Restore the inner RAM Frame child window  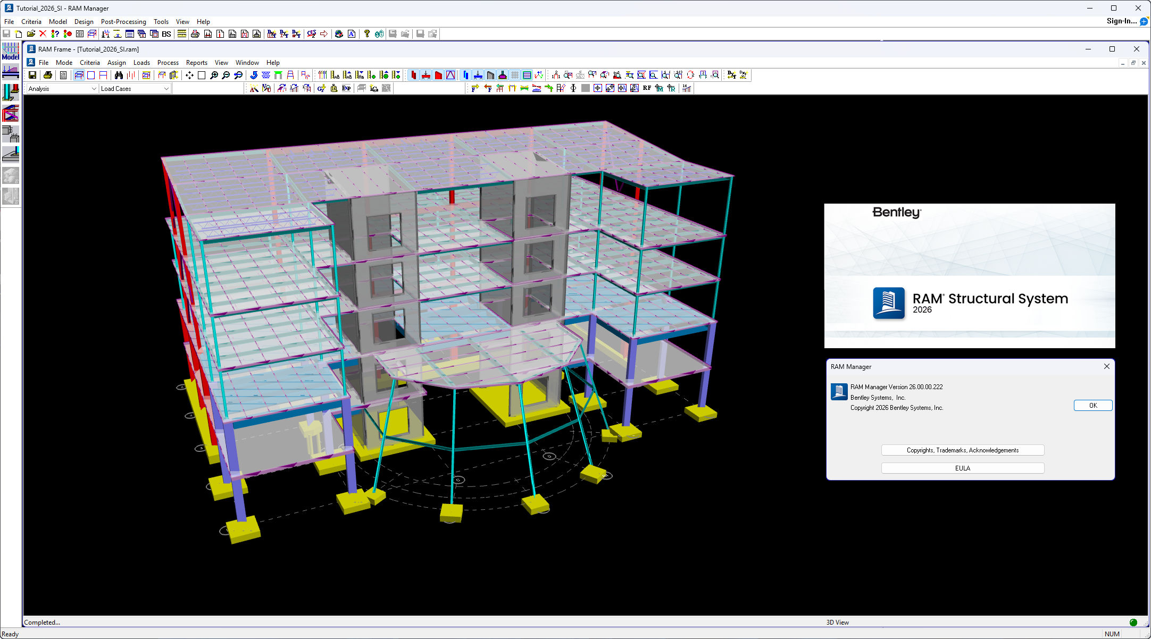[1133, 63]
